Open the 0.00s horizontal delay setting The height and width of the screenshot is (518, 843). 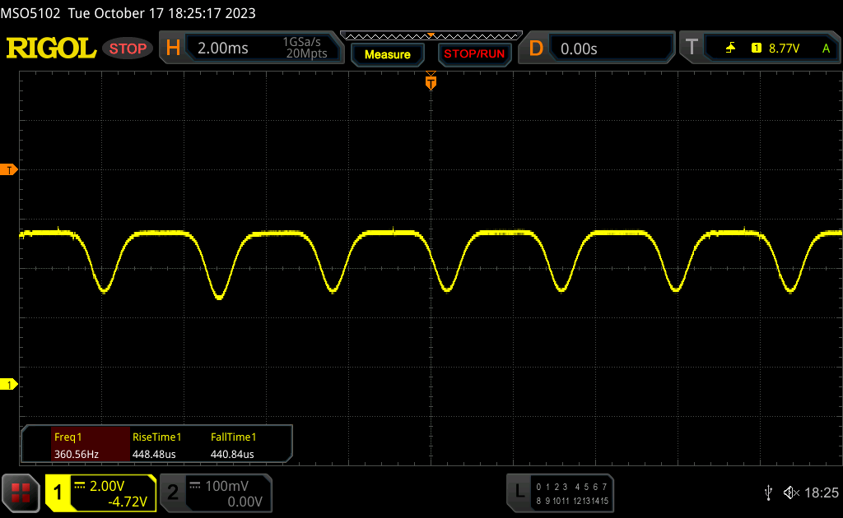tap(579, 49)
